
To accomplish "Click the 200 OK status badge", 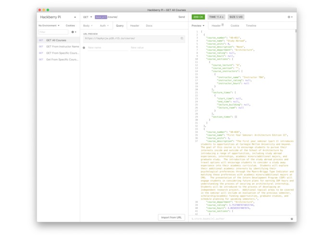I will tap(198, 17).
